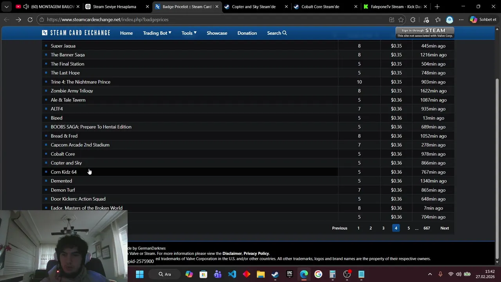Open Epic Games Launcher from taskbar
Image resolution: width=501 pixels, height=282 pixels.
290,274
